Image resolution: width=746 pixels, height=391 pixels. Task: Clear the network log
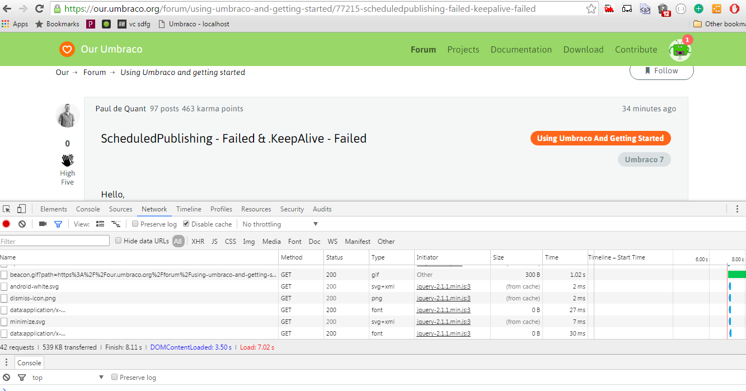(x=22, y=224)
